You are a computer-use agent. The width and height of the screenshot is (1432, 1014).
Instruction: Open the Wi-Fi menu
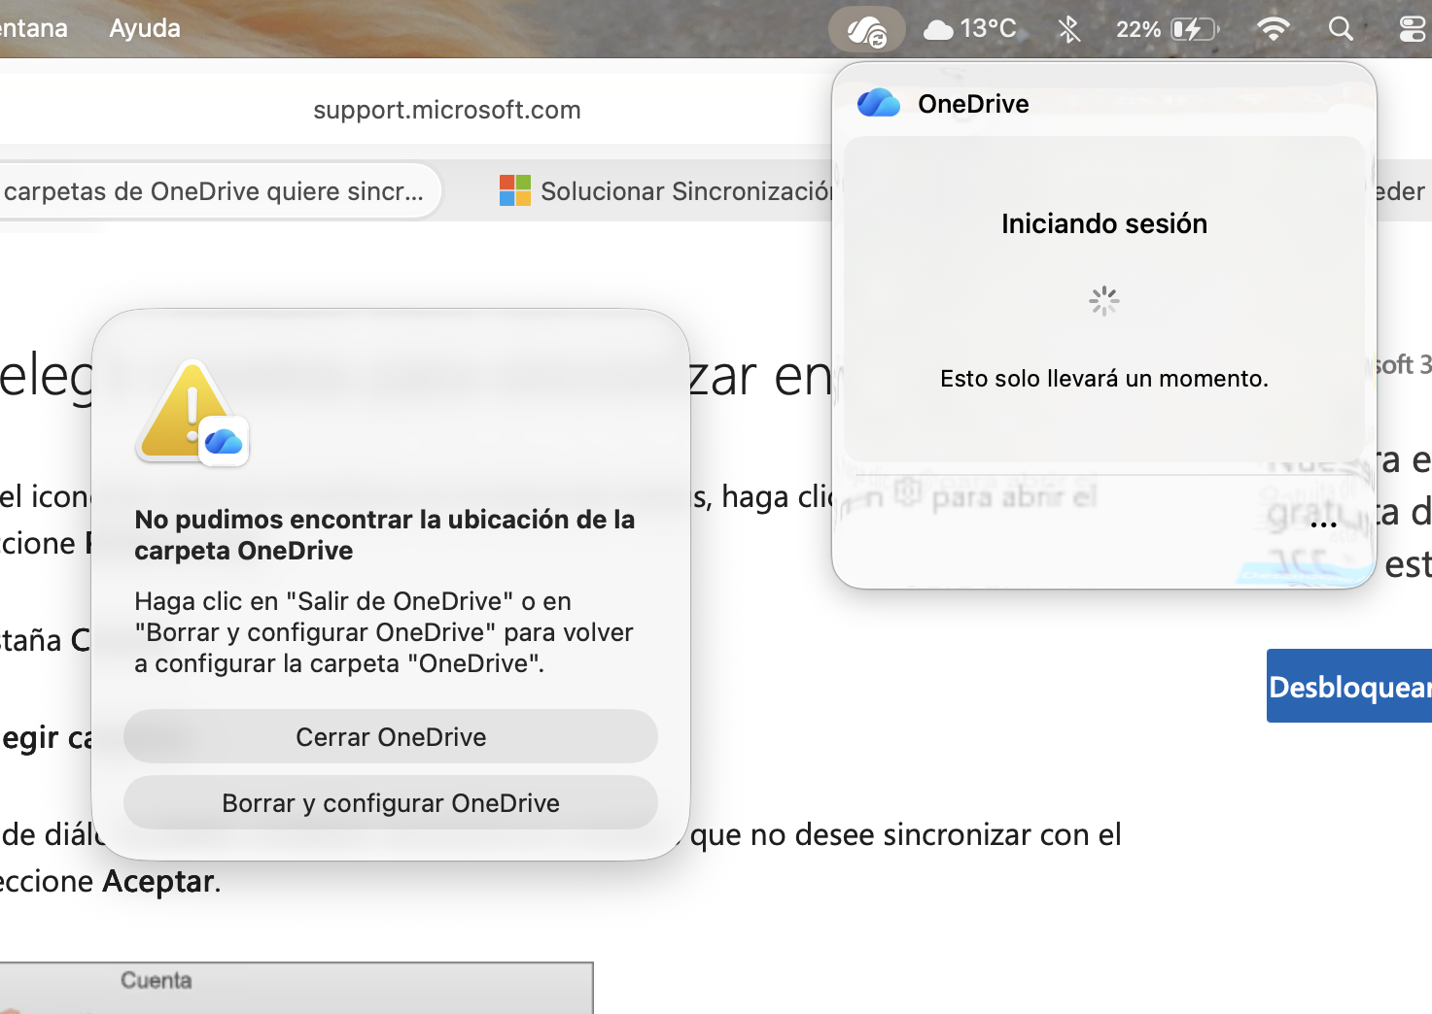tap(1273, 29)
